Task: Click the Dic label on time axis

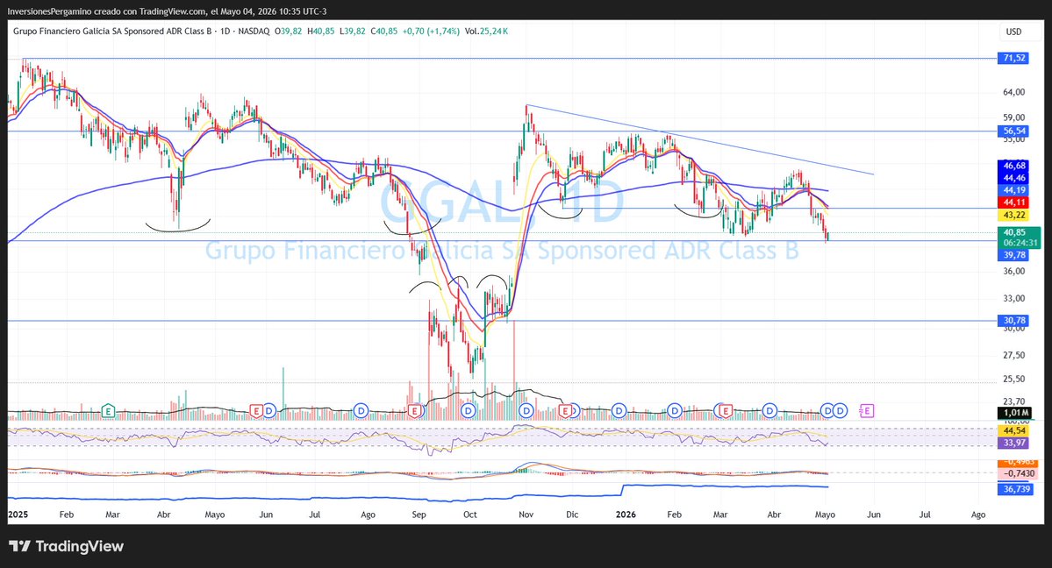Action: (572, 515)
